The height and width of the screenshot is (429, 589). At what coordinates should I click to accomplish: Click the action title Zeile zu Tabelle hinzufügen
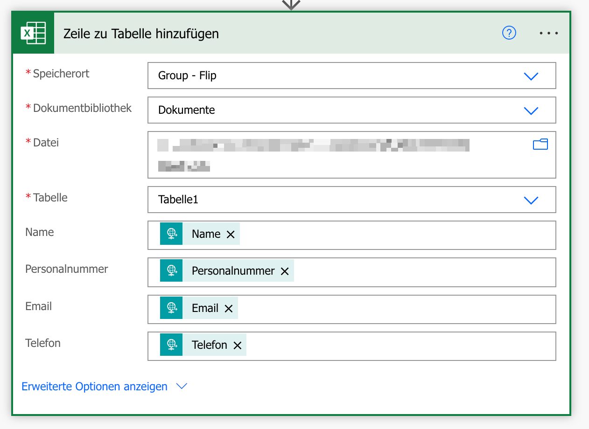click(141, 34)
